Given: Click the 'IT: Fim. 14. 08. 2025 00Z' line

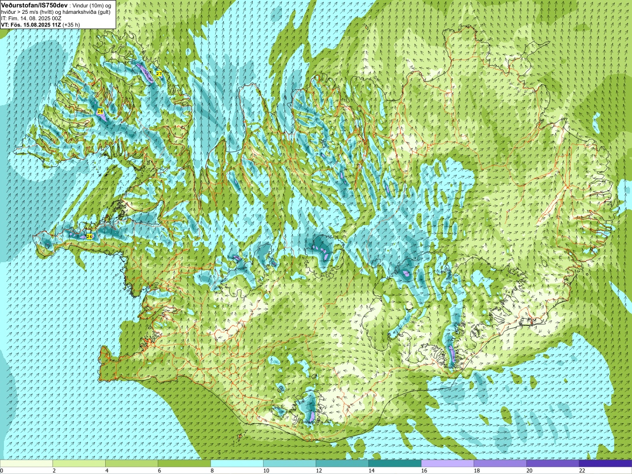Looking at the screenshot, I should (x=31, y=18).
